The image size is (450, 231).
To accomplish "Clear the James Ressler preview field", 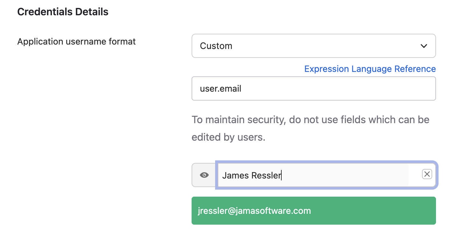I will point(427,174).
